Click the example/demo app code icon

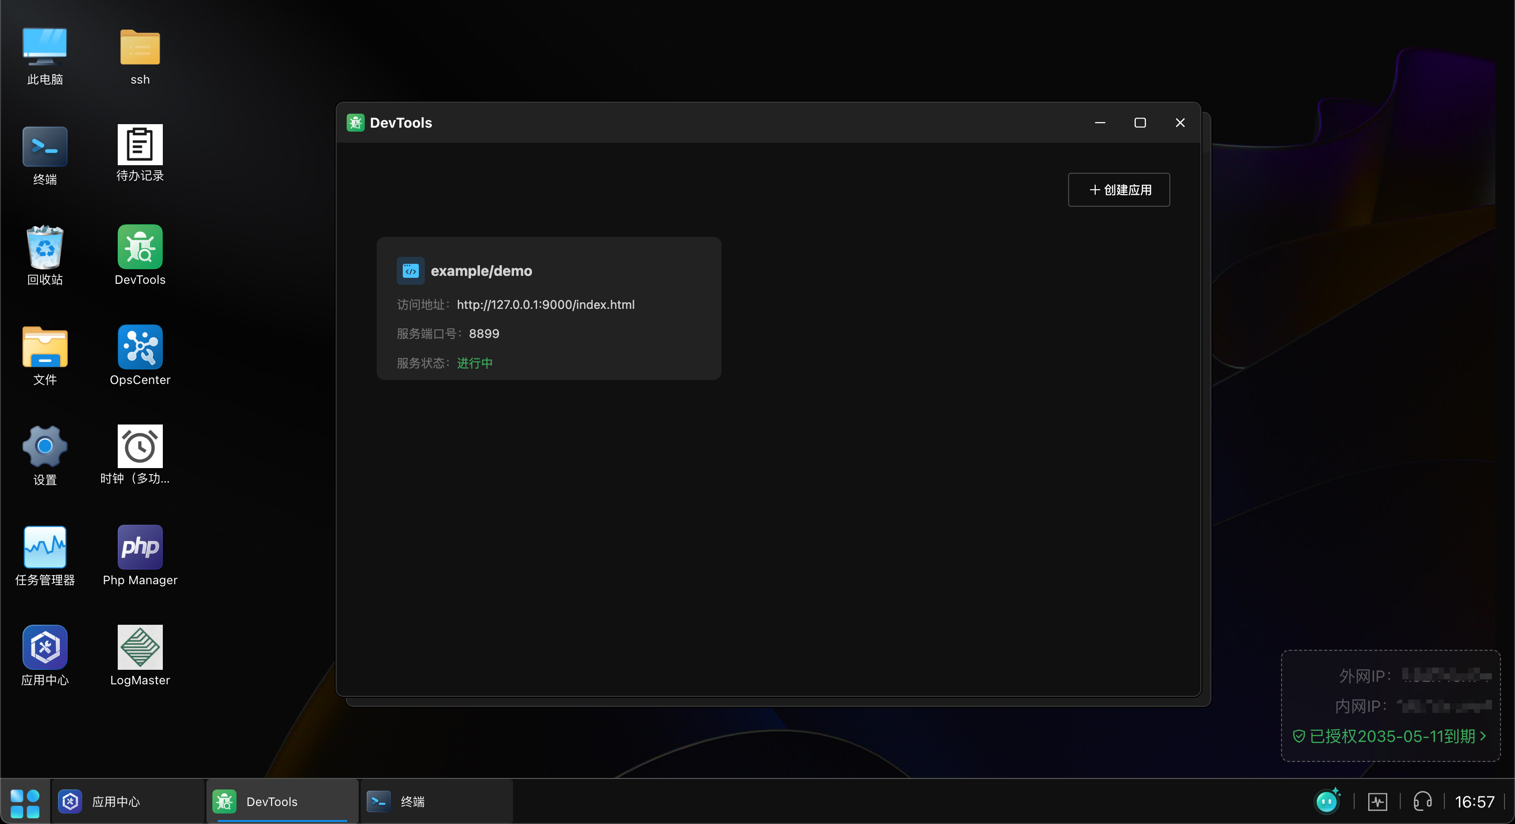pos(410,271)
